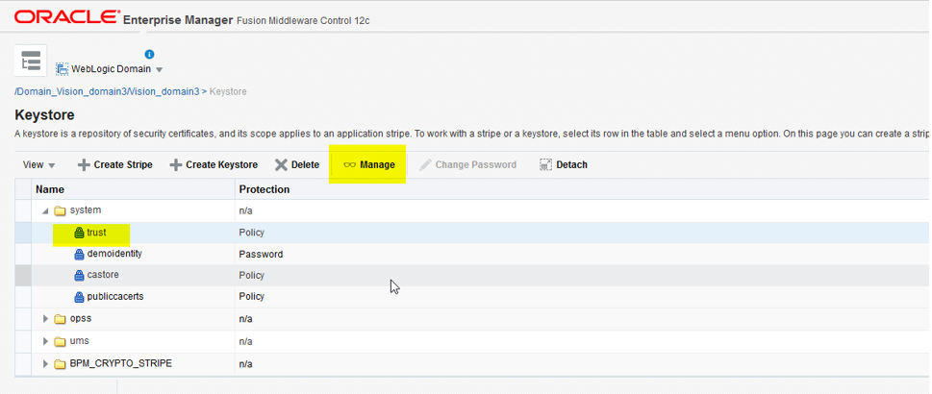The width and height of the screenshot is (932, 394).
Task: Click the ORACLE logo
Action: pyautogui.click(x=66, y=17)
